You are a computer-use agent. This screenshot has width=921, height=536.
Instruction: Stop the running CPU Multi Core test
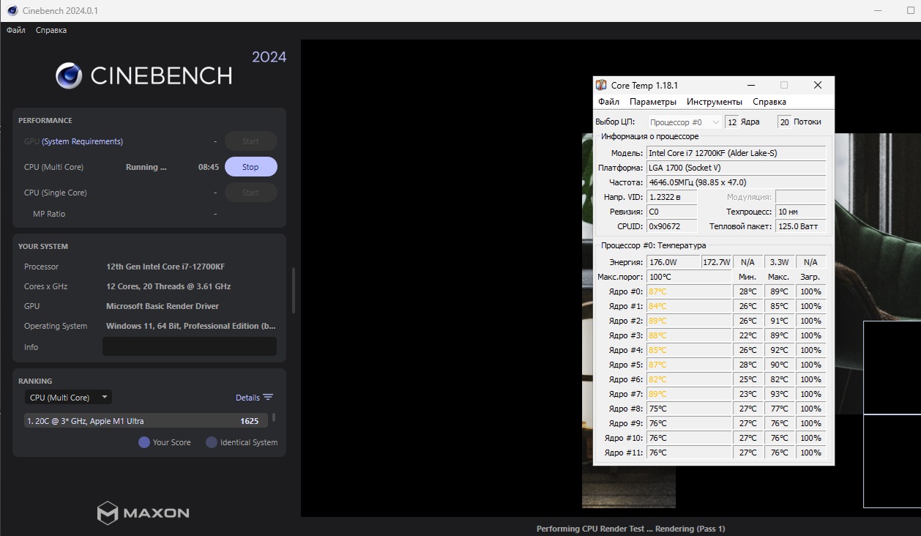250,167
